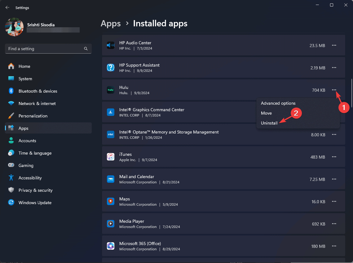The height and width of the screenshot is (263, 353).
Task: Open Bluetooth & devices settings
Action: coord(48,91)
